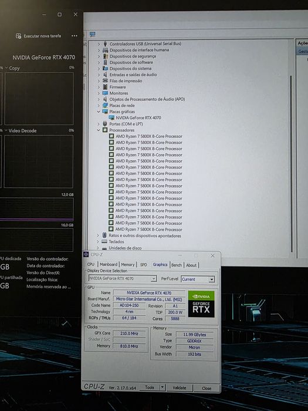The image size is (308, 411).
Task: Select Filas de impressão row
Action: (126, 81)
